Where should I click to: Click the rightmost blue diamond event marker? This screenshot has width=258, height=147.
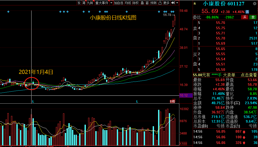point(173,12)
